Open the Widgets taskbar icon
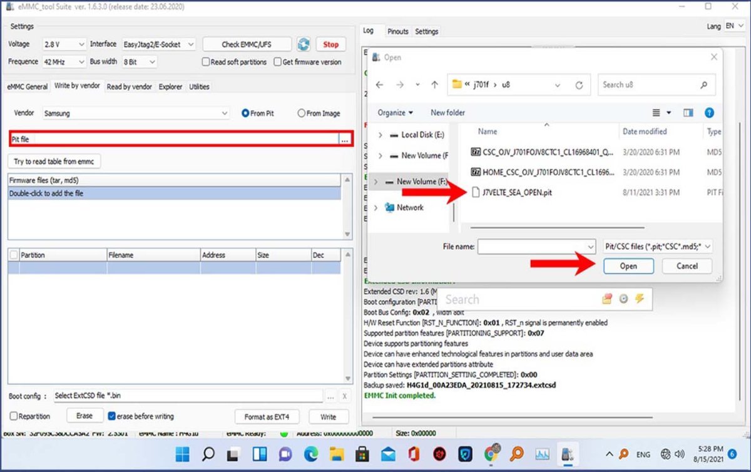The image size is (751, 472). (x=260, y=453)
